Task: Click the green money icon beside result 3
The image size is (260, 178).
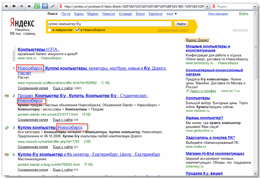Action: [7, 128]
